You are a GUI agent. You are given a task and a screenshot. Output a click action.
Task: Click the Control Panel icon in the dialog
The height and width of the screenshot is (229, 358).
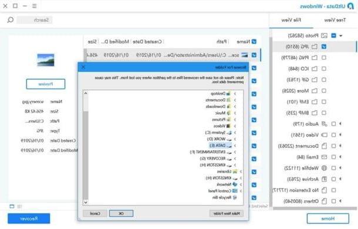coord(235,191)
